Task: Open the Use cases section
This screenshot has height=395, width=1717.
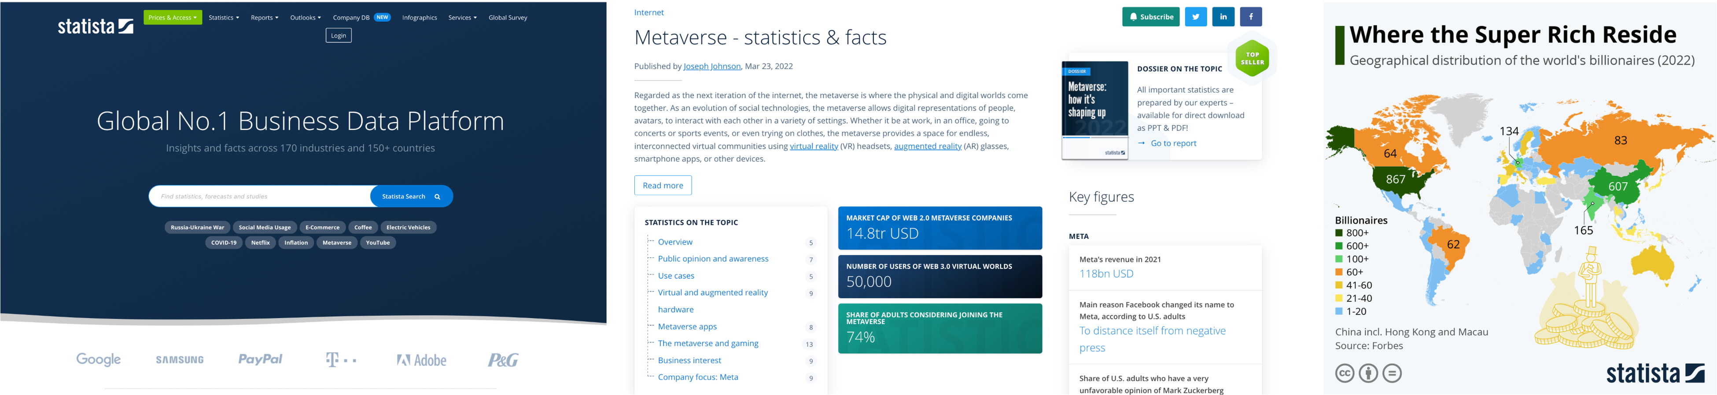Action: 676,276
